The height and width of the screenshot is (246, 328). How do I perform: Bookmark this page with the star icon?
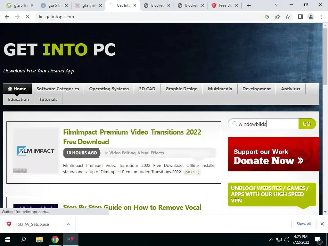(288, 17)
